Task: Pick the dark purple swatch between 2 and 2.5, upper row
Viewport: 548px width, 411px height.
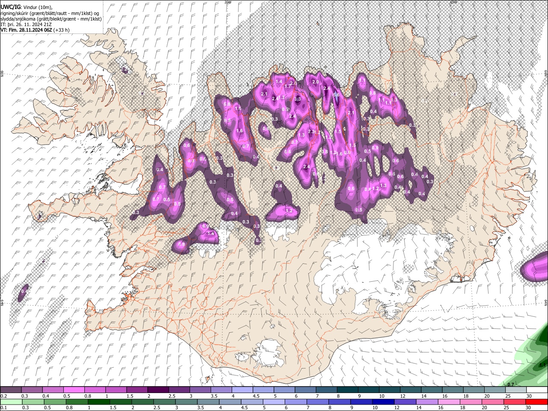Action: [158, 390]
